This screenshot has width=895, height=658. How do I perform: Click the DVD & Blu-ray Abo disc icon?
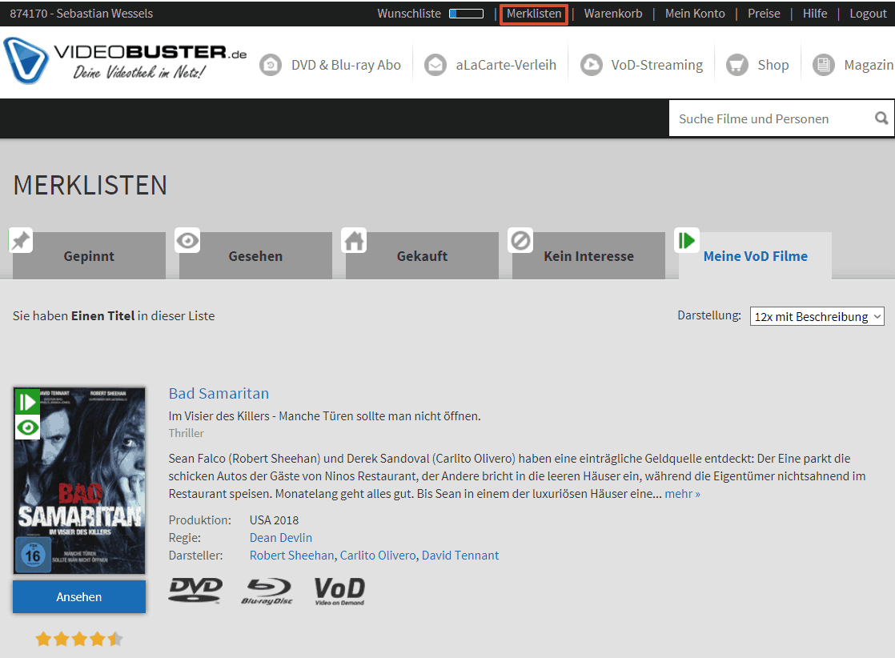pos(271,65)
